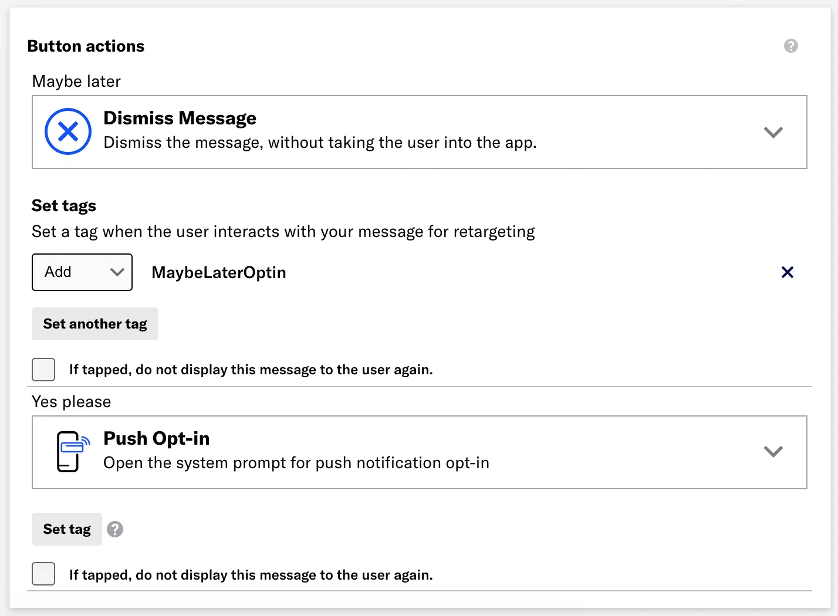Check do-not-display option under Maybe later
Image resolution: width=838 pixels, height=616 pixels.
point(43,370)
